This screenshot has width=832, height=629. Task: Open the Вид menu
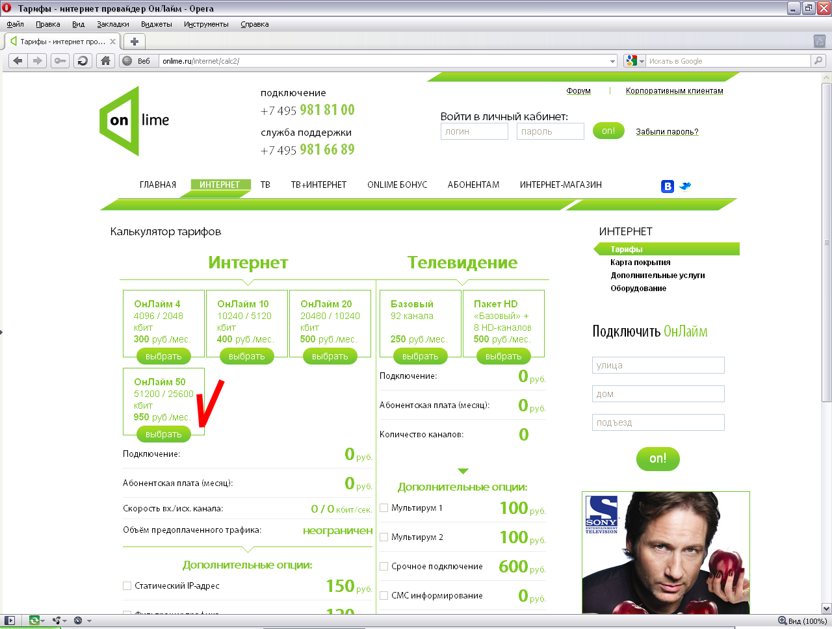point(79,24)
